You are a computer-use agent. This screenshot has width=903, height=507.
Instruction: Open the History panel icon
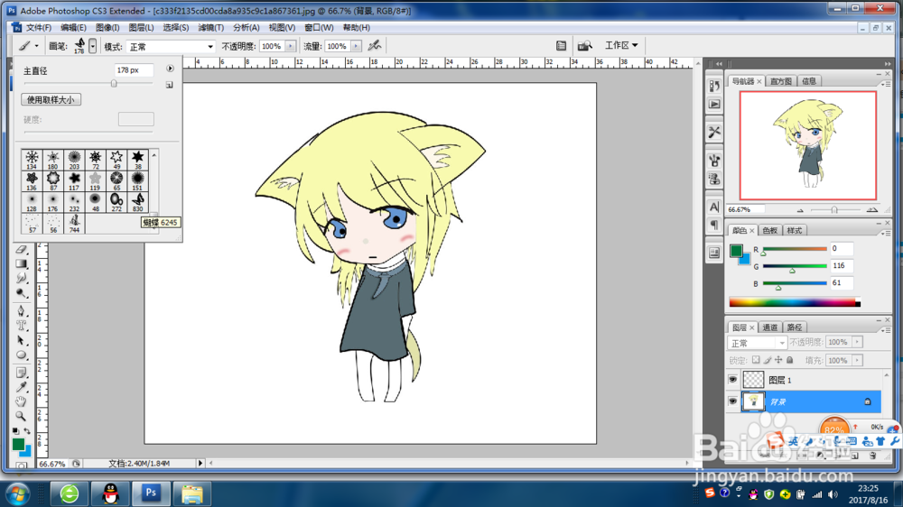coord(714,87)
